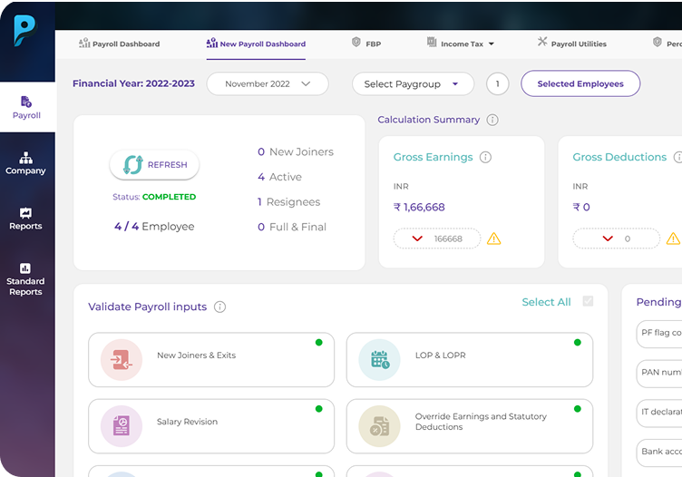Click the green dot on Salary Revision
The height and width of the screenshot is (477, 682).
[x=319, y=409]
